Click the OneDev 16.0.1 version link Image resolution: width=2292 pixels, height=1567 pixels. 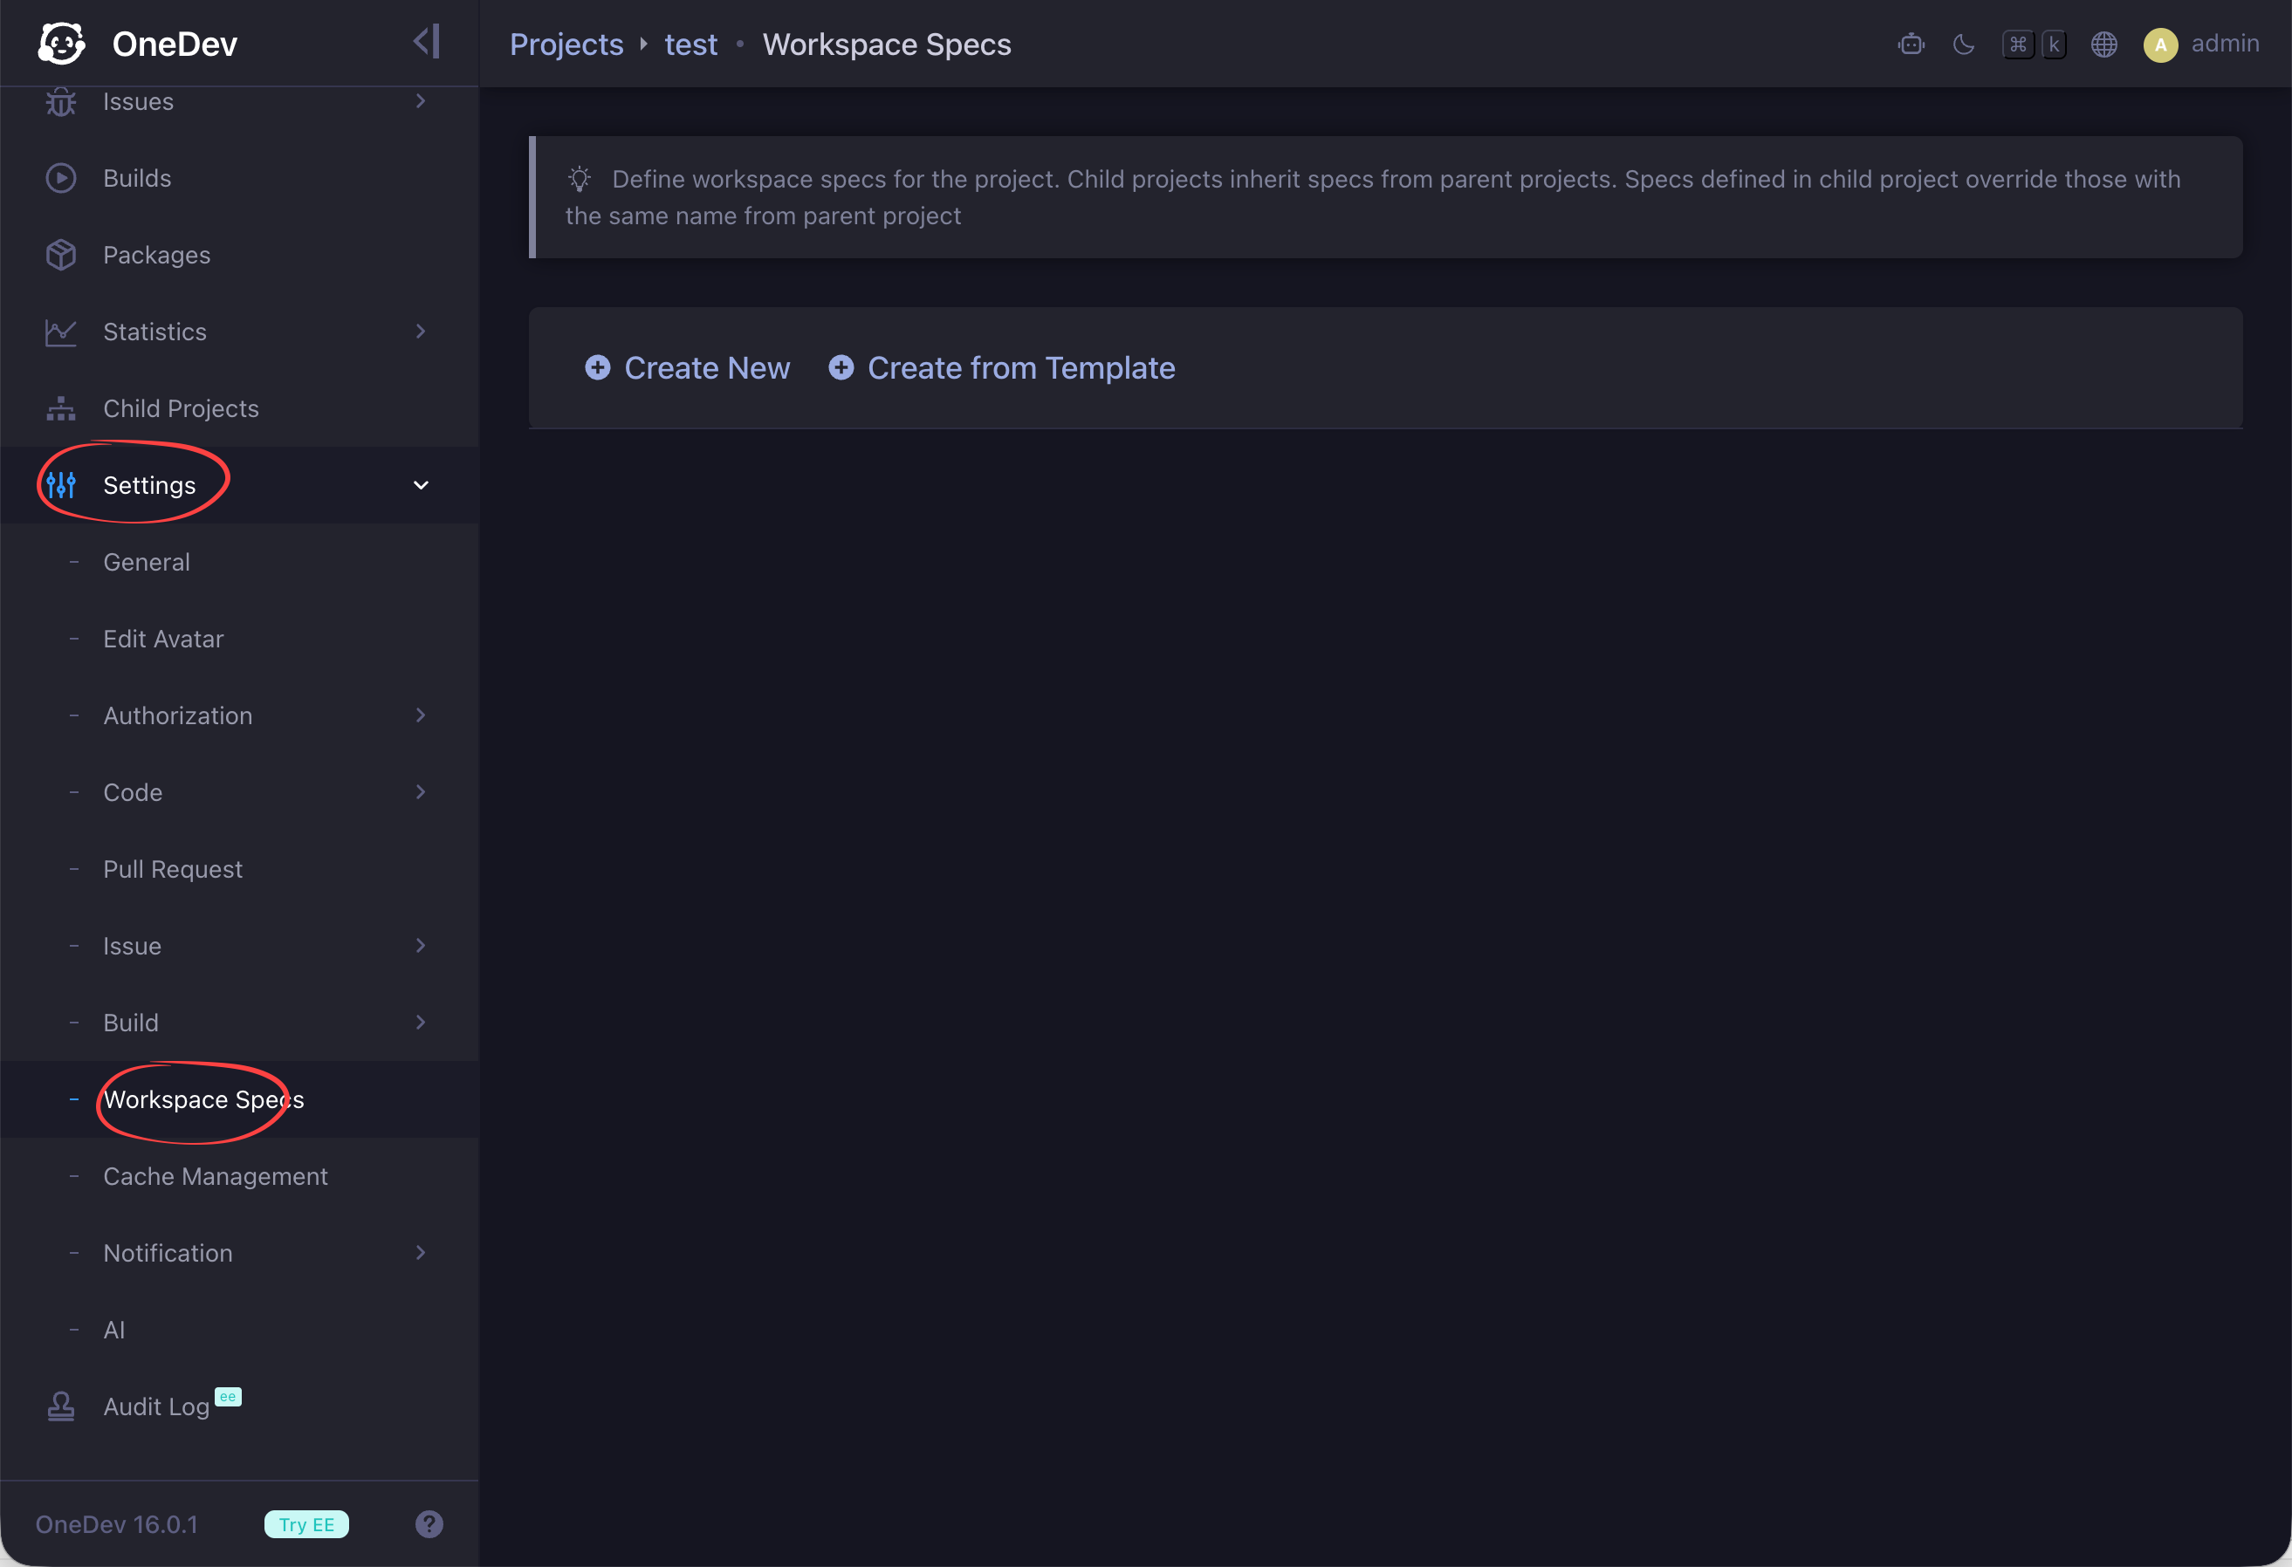(116, 1524)
